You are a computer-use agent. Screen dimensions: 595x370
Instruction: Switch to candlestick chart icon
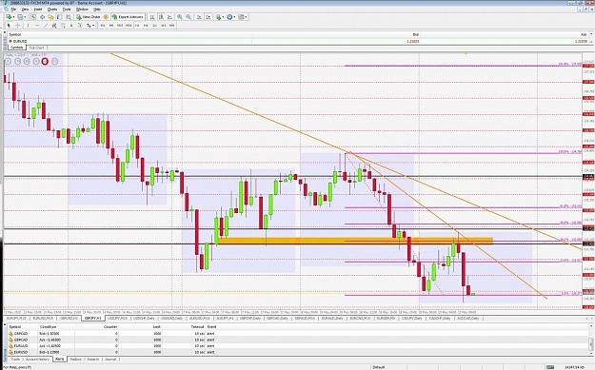[161, 17]
